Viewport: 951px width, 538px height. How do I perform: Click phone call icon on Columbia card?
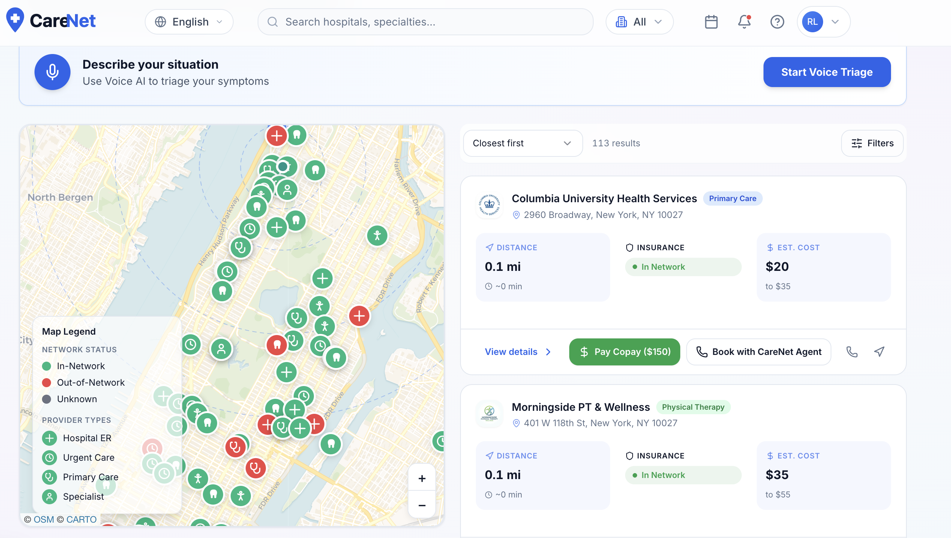852,352
